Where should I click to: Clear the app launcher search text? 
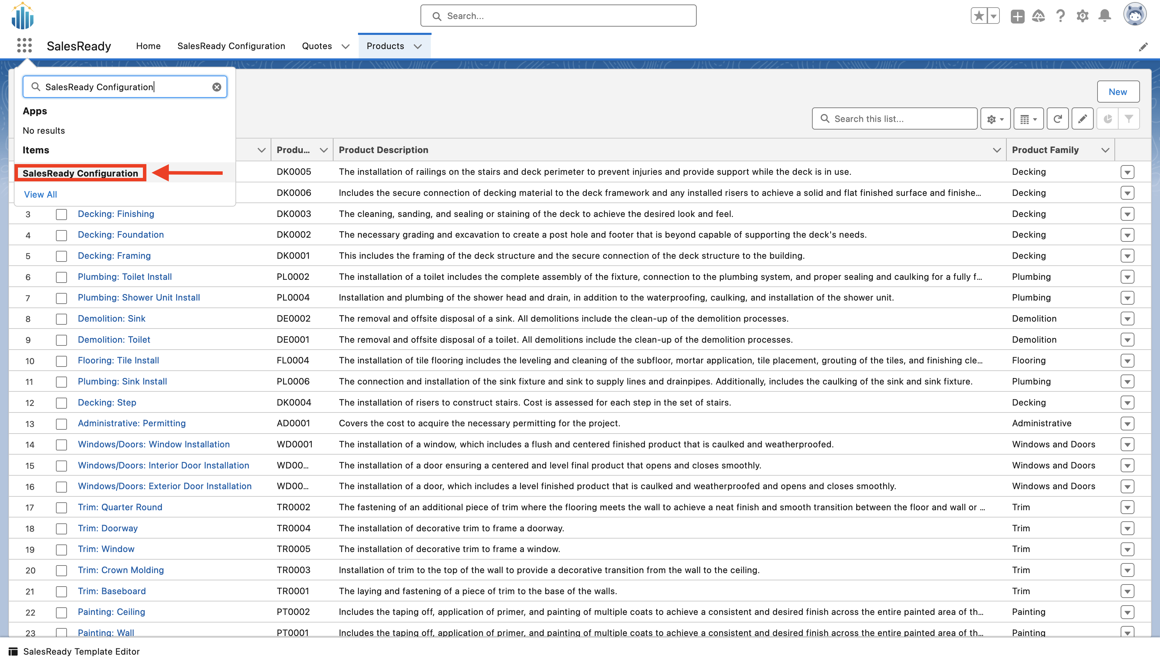point(217,87)
